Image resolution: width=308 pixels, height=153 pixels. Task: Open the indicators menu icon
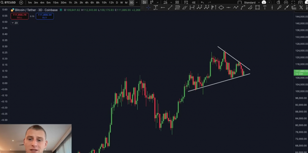coord(165,2)
